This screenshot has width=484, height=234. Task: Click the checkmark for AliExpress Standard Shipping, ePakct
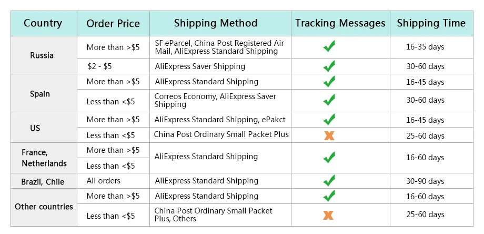click(x=329, y=119)
